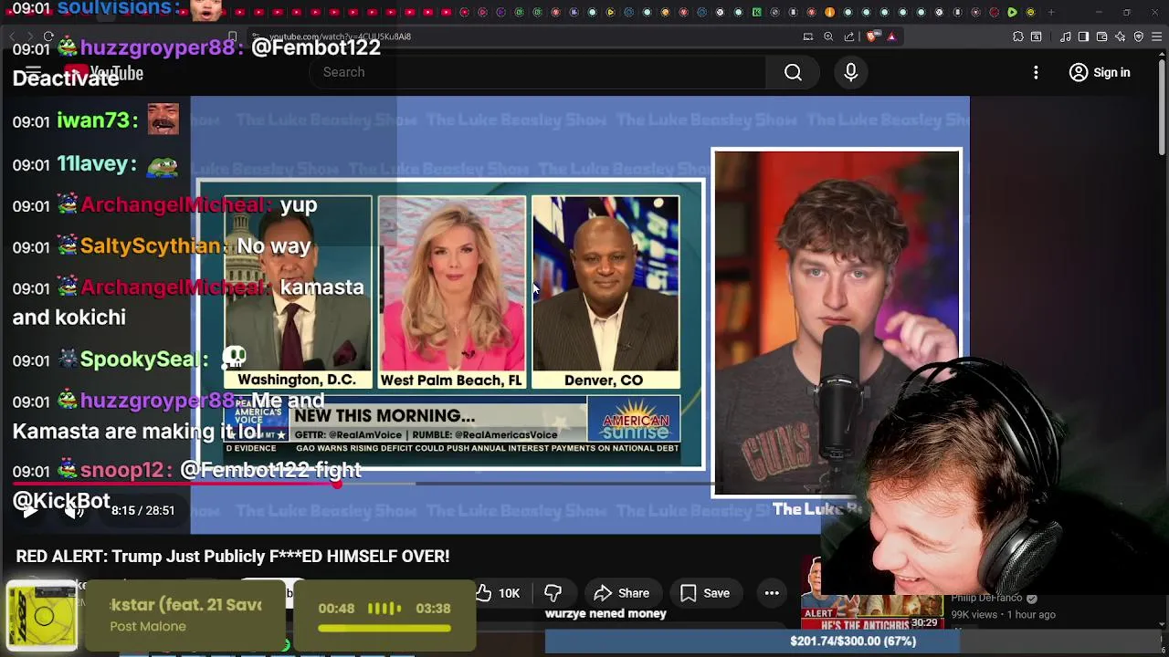The width and height of the screenshot is (1169, 657).
Task: Open Leo AI sparkle icon in toolbar
Action: tap(1120, 36)
